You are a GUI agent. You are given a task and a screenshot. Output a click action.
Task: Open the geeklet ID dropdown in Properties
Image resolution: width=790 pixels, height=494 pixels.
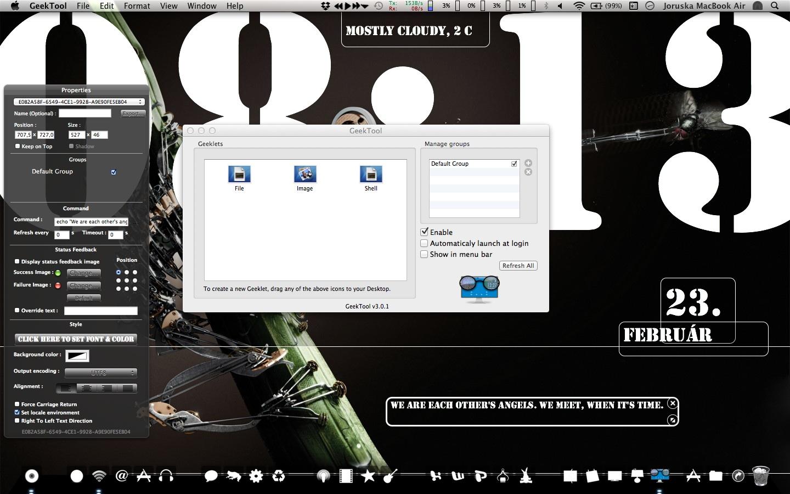(79, 102)
